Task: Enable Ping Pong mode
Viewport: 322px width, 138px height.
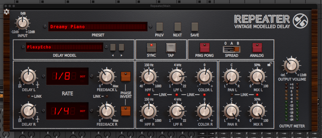Action: [x=204, y=48]
